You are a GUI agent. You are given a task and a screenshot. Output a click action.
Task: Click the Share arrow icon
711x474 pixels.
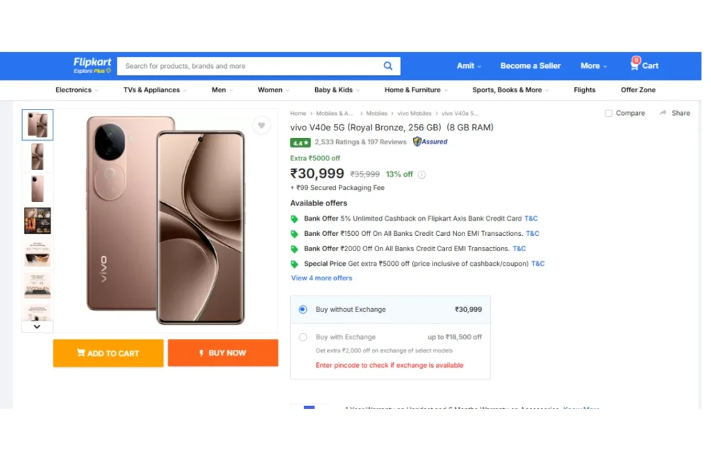(x=663, y=112)
